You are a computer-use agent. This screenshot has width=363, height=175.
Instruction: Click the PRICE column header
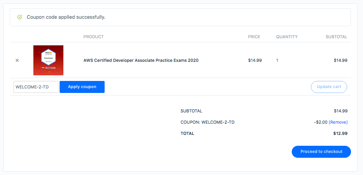[254, 37]
